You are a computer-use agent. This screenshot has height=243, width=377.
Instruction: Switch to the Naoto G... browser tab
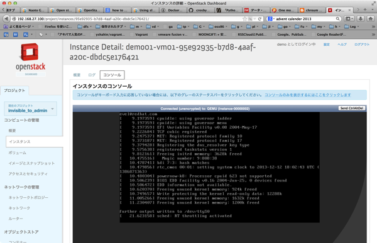point(34,10)
